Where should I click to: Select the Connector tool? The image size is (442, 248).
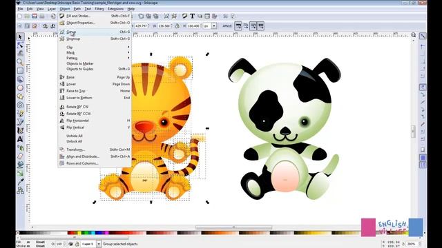click(x=20, y=191)
